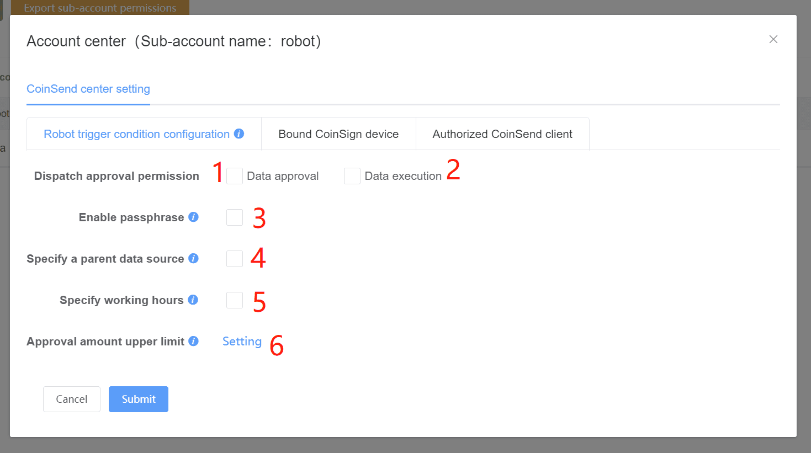Click the Specify working hours info icon
Viewport: 811px width, 453px height.
point(194,300)
